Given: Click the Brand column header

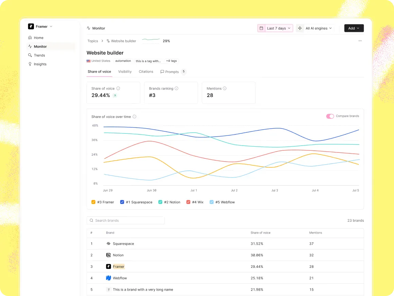Looking at the screenshot, I should tap(110, 233).
